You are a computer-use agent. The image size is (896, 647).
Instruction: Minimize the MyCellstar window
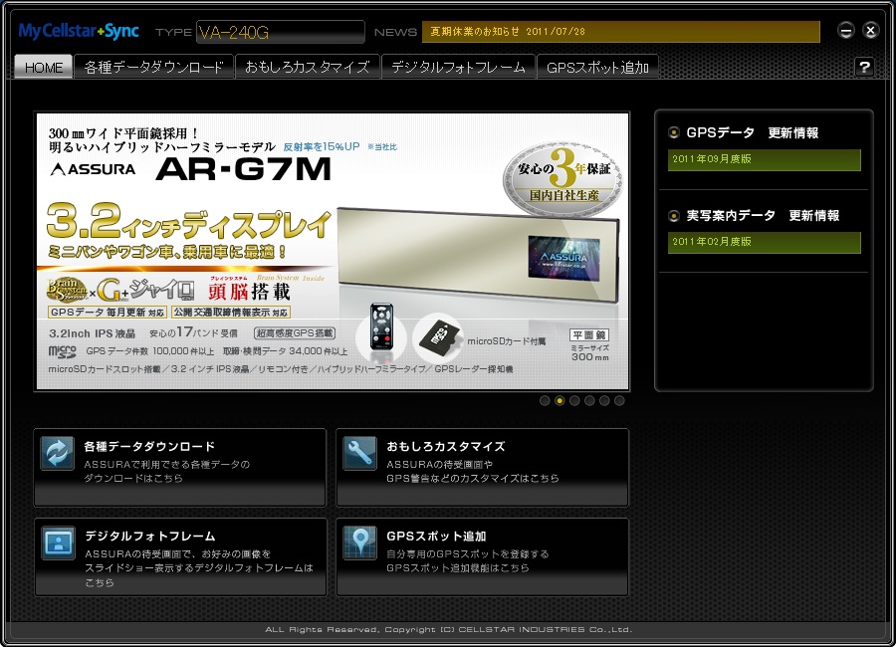pyautogui.click(x=845, y=30)
